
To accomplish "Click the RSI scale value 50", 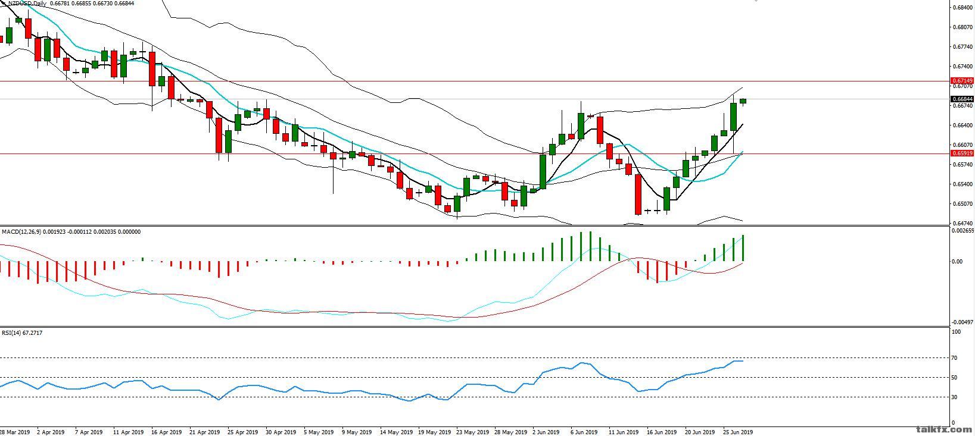I will 955,378.
